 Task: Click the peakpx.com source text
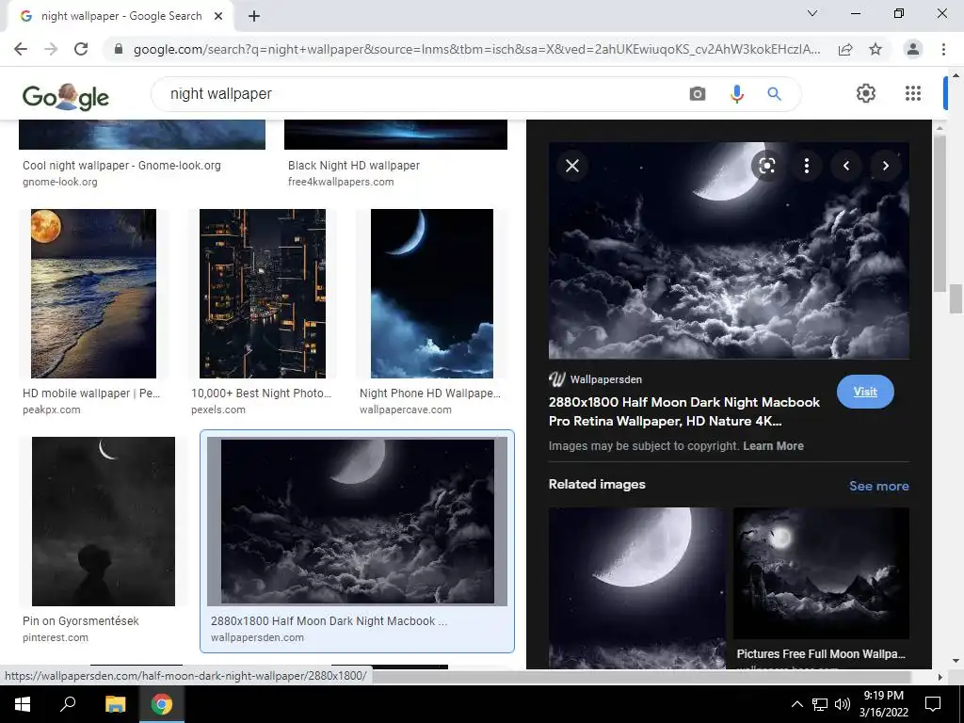point(51,410)
